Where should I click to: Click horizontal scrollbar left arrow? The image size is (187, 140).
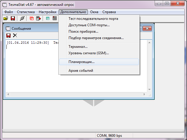pos(8,94)
